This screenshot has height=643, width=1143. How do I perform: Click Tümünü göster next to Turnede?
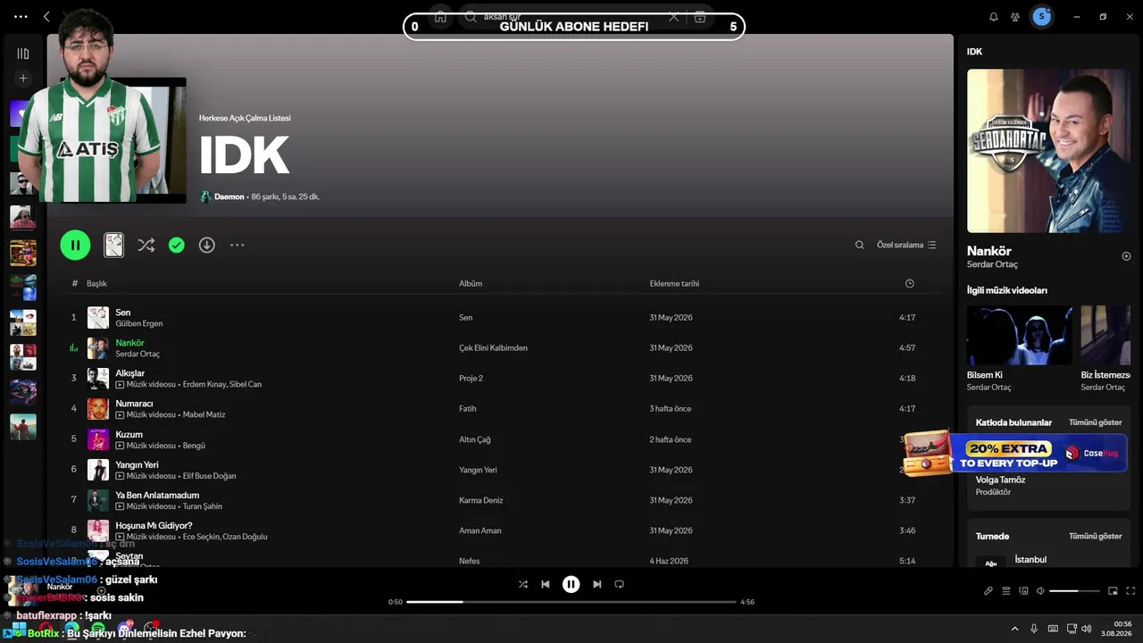1096,537
